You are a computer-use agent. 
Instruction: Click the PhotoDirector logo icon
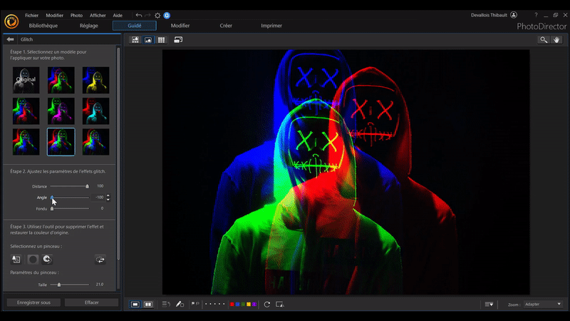(11, 21)
